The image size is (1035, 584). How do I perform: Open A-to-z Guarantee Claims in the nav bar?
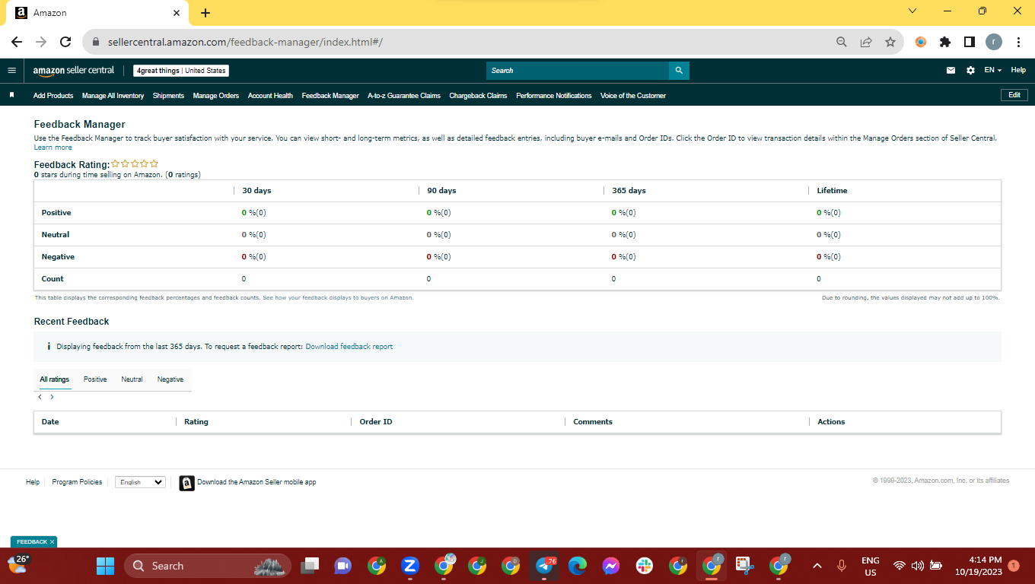[404, 96]
